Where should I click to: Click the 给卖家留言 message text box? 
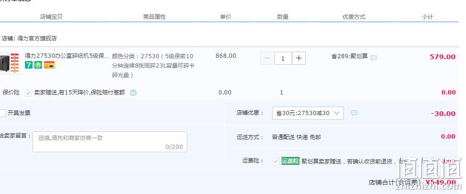pyautogui.click(x=110, y=142)
